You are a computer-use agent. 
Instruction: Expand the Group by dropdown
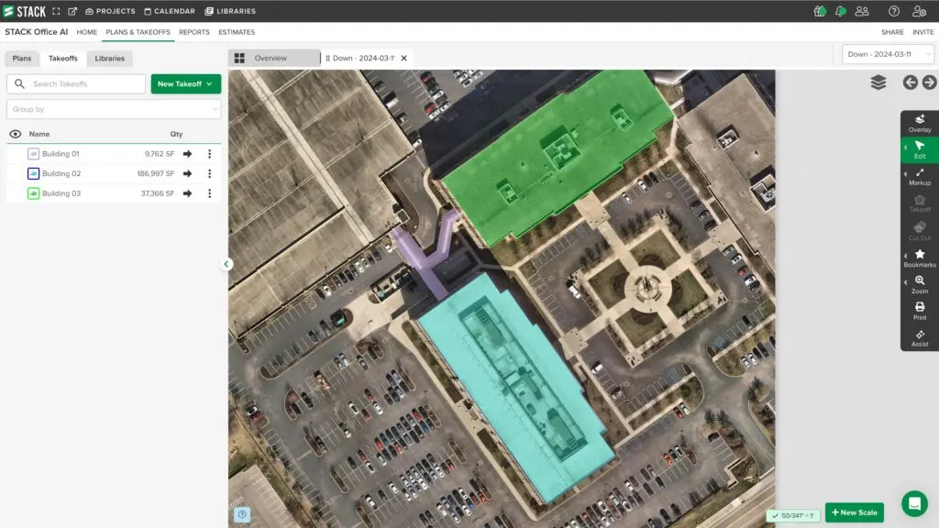point(114,109)
